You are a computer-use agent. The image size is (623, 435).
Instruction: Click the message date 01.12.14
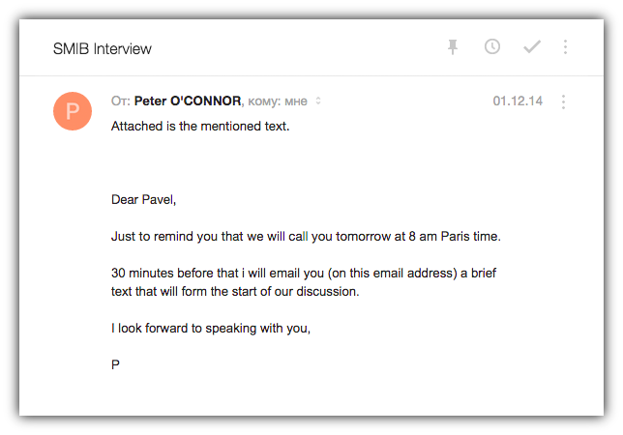click(x=518, y=101)
